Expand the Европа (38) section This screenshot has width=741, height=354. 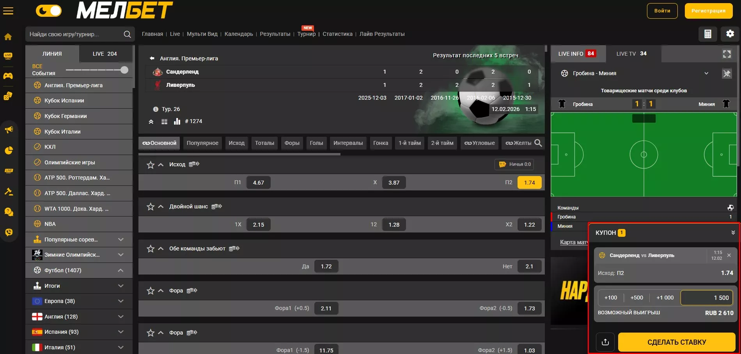(x=121, y=301)
